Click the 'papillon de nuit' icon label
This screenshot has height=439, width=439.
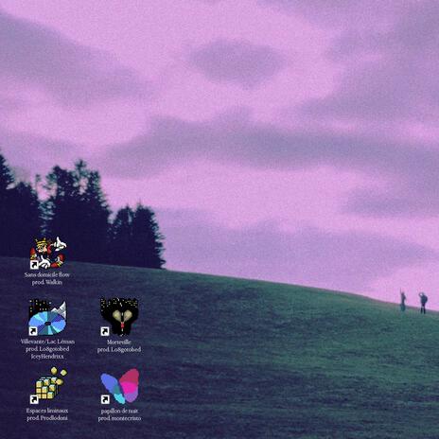point(119,411)
